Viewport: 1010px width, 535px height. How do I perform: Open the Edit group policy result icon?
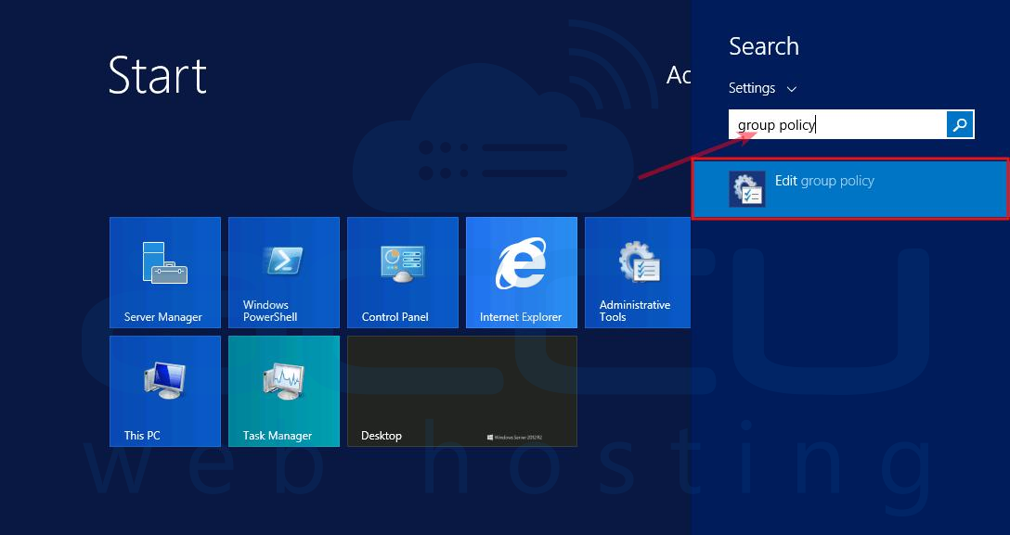point(747,189)
